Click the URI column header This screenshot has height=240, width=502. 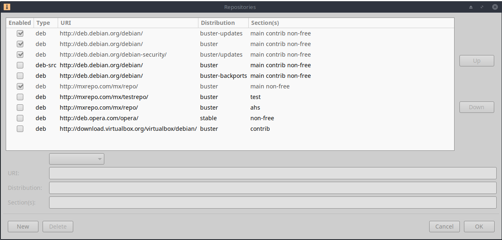coord(128,23)
